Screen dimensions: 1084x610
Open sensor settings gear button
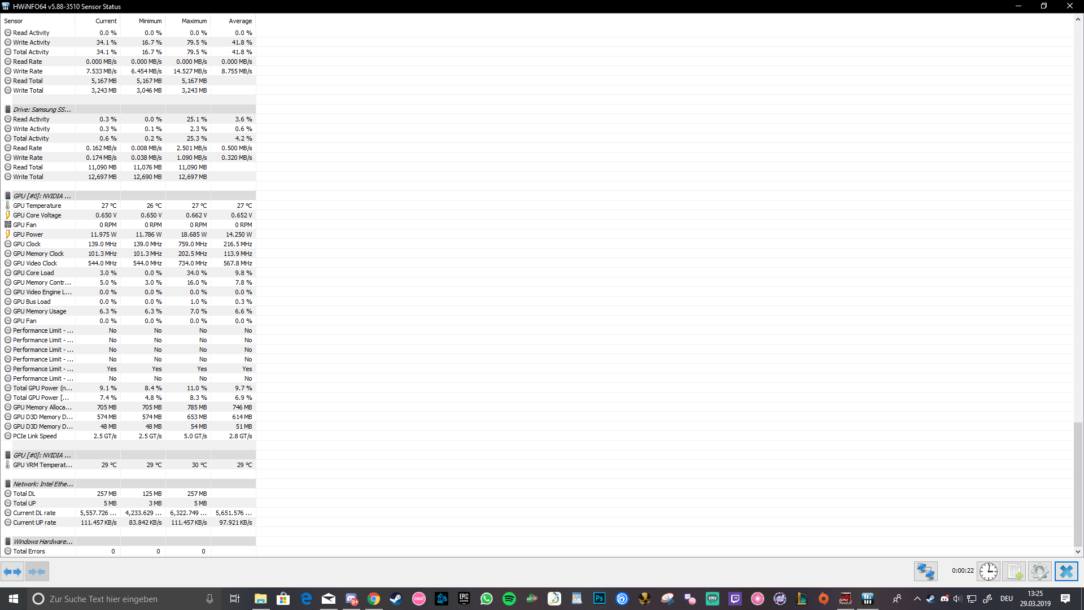point(1039,572)
